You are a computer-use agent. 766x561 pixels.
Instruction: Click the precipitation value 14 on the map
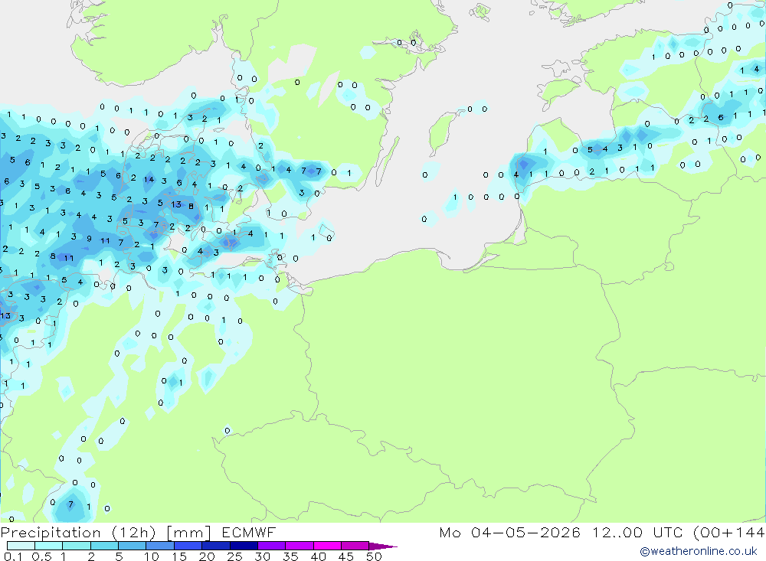coord(149,179)
